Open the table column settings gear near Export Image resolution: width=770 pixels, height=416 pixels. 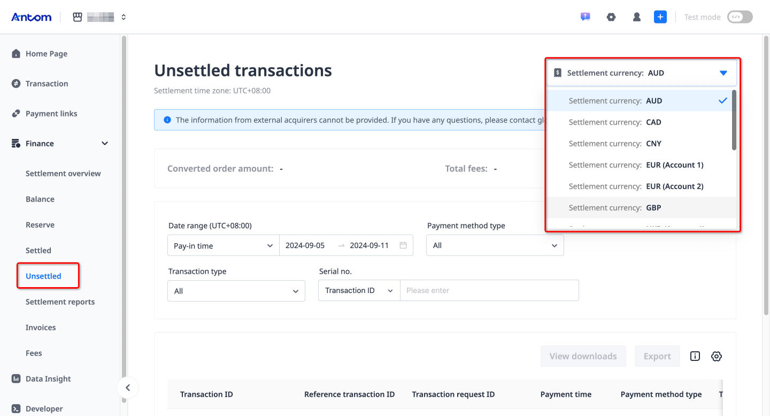pyautogui.click(x=716, y=356)
